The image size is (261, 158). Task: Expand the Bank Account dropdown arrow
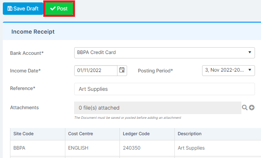tap(250, 52)
